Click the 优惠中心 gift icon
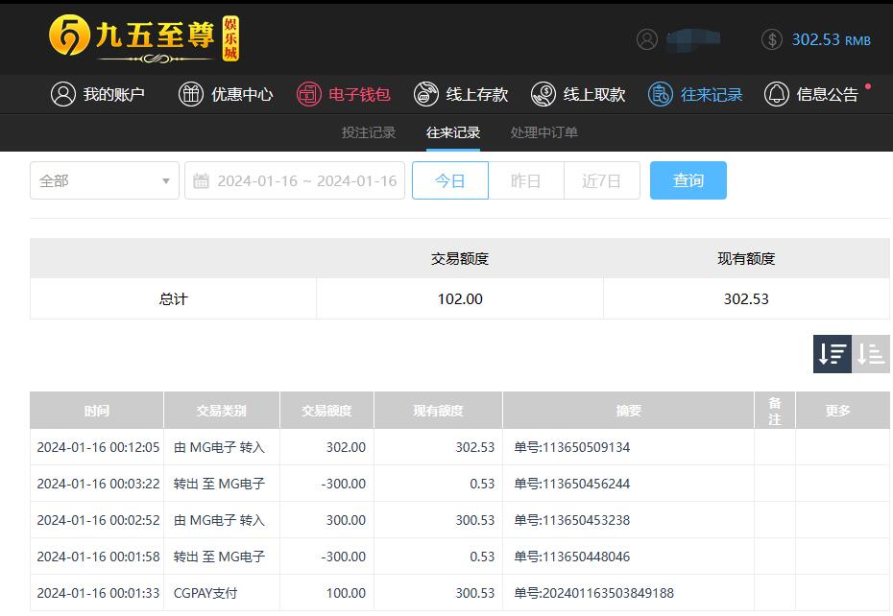893x616 pixels. [191, 94]
